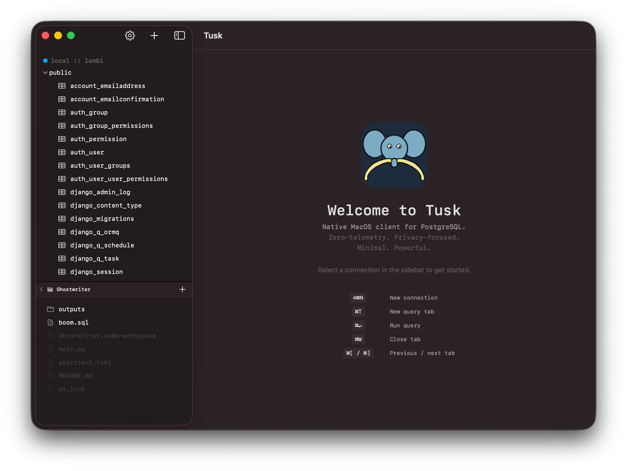Click the uv.lock file

click(x=72, y=389)
